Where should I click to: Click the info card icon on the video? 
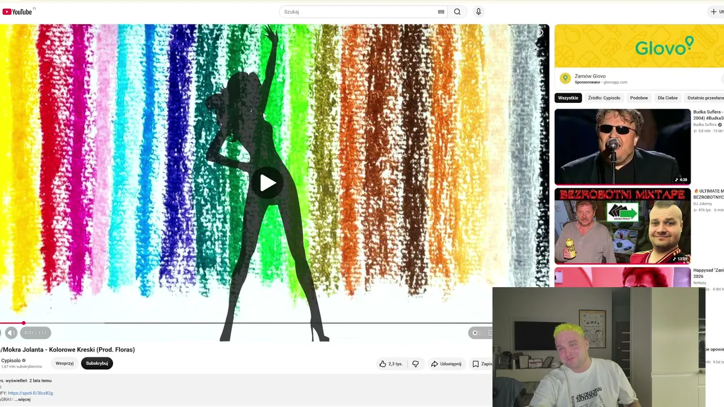(x=540, y=33)
